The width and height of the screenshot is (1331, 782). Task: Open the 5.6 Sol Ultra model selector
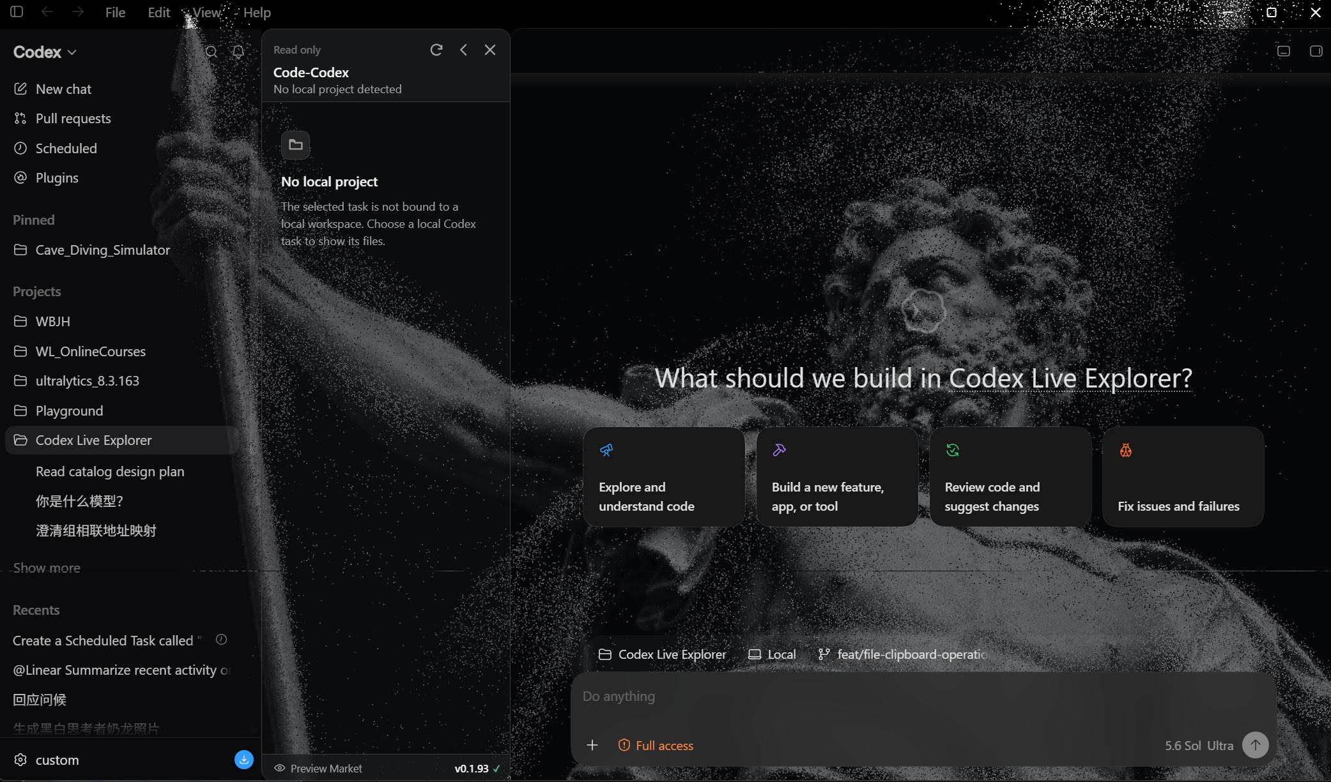coord(1199,746)
